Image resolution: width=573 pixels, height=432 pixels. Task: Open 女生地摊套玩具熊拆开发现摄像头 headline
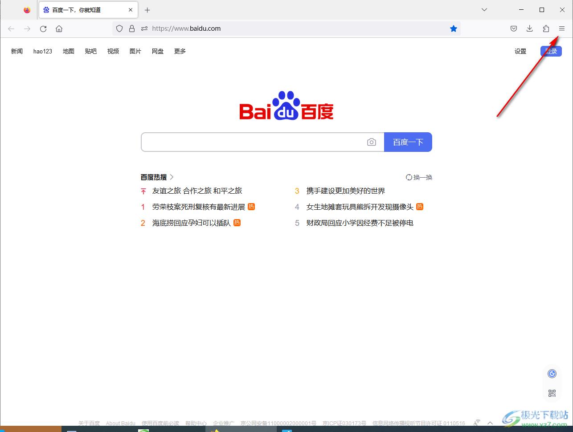(x=360, y=207)
